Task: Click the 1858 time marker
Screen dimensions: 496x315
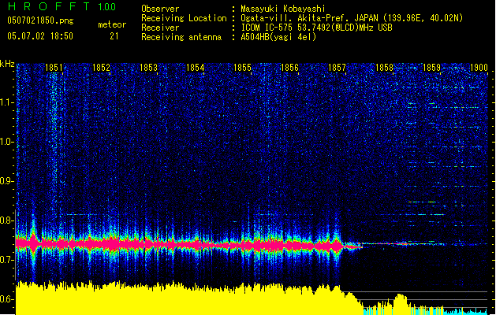Action: point(384,68)
